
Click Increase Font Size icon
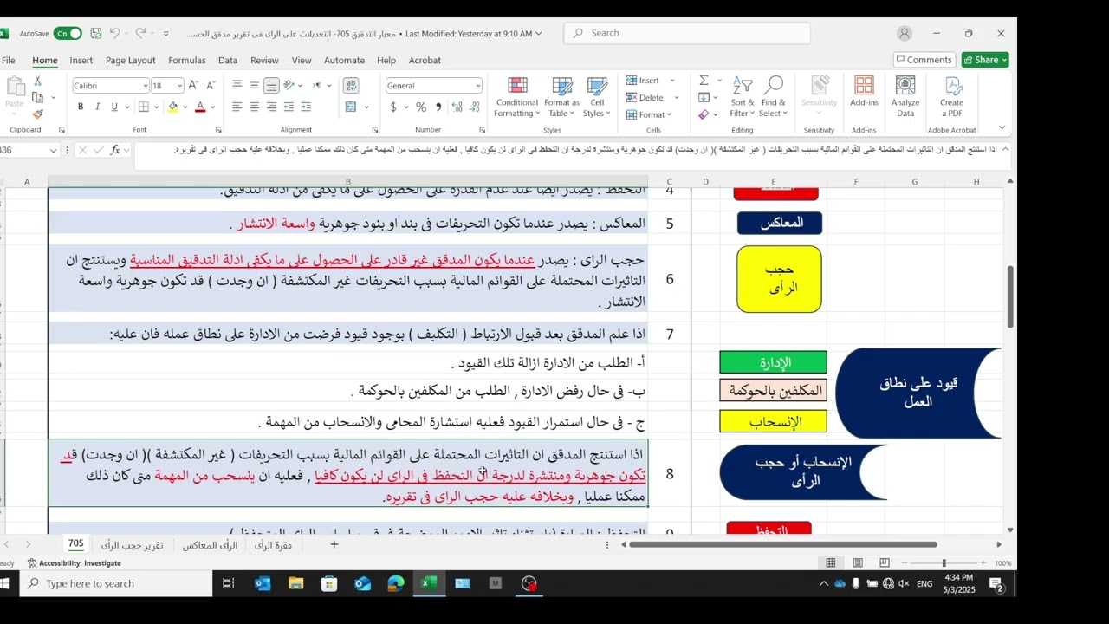tap(193, 85)
